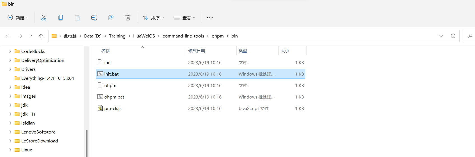Go forward with the right arrow
The image size is (475, 157).
tap(20, 36)
